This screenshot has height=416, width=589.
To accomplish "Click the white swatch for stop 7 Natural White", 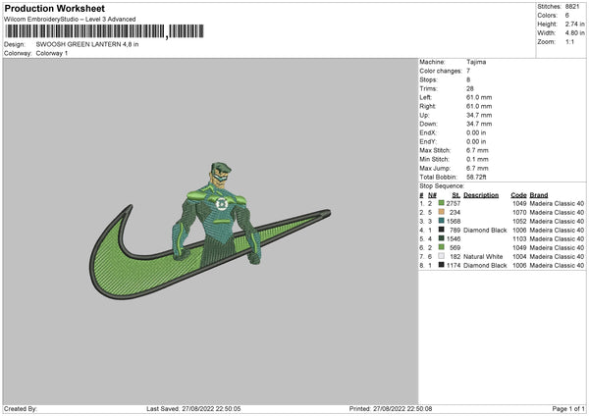I will click(x=442, y=256).
